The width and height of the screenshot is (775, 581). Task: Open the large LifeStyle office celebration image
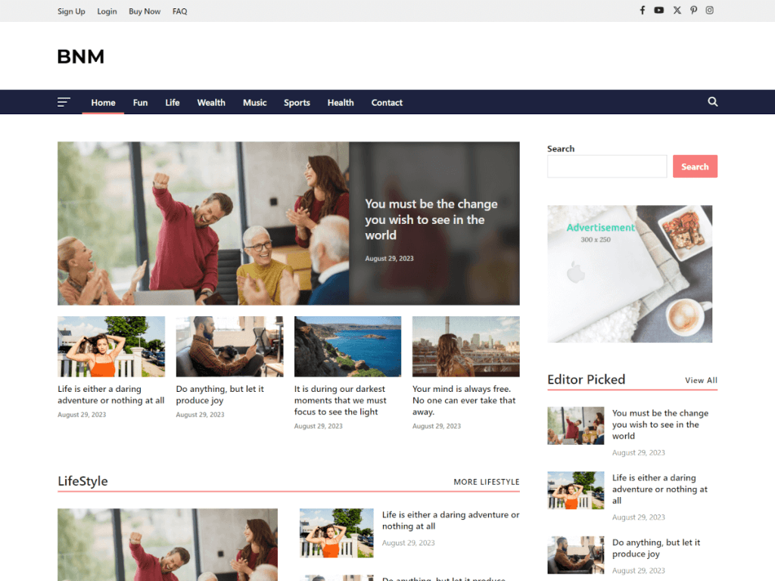click(167, 545)
